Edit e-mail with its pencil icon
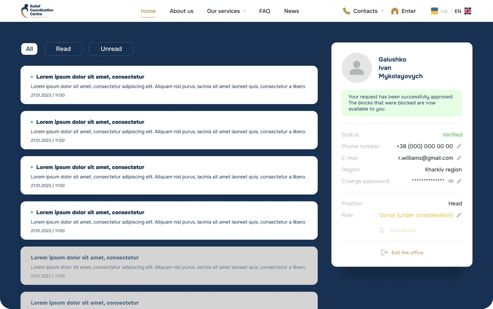 click(x=459, y=158)
